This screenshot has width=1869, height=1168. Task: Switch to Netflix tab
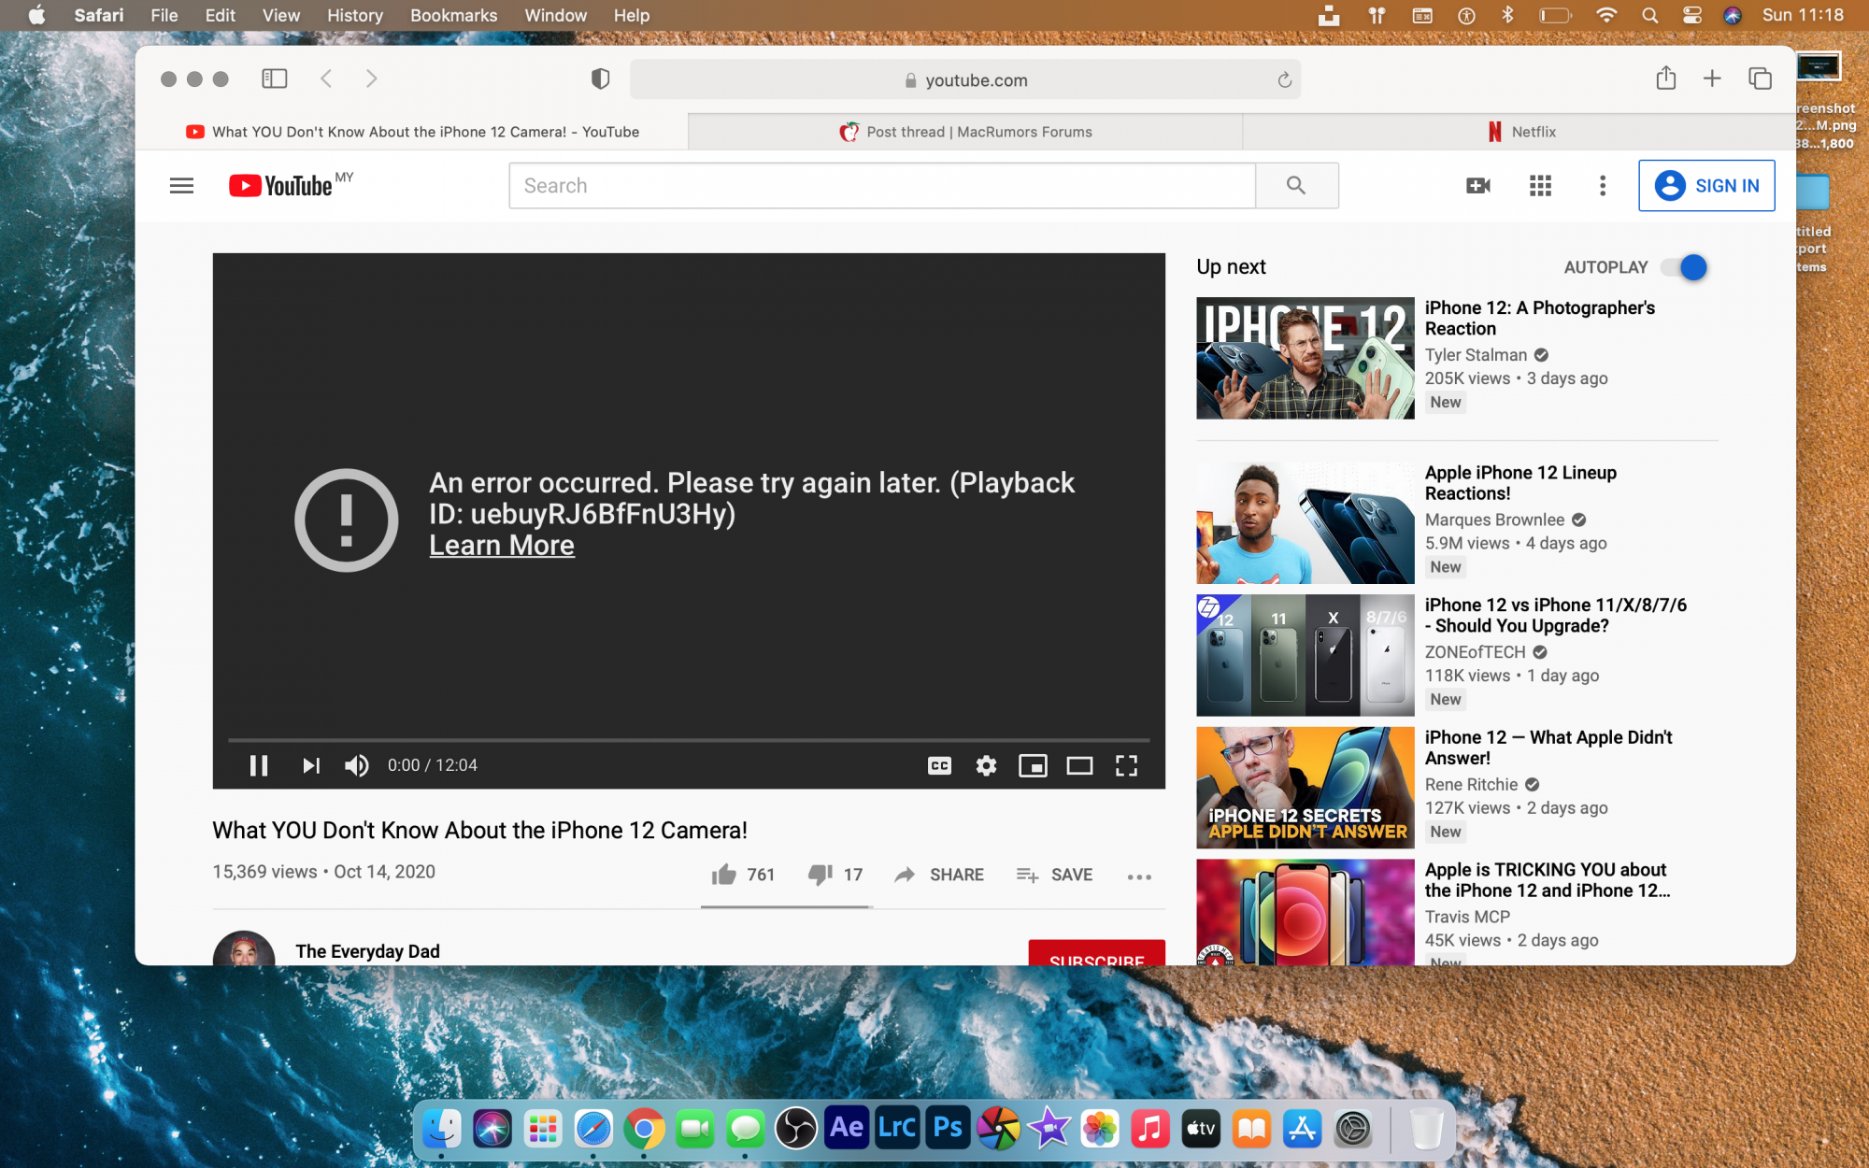1520,132
